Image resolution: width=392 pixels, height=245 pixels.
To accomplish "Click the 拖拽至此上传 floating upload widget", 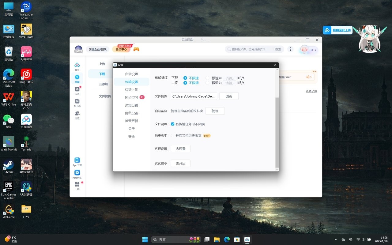I will [x=338, y=30].
